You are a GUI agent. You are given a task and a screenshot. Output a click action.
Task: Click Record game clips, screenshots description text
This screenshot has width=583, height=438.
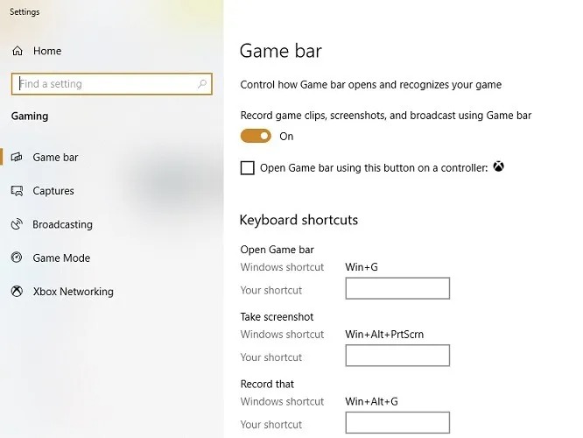pyautogui.click(x=385, y=116)
